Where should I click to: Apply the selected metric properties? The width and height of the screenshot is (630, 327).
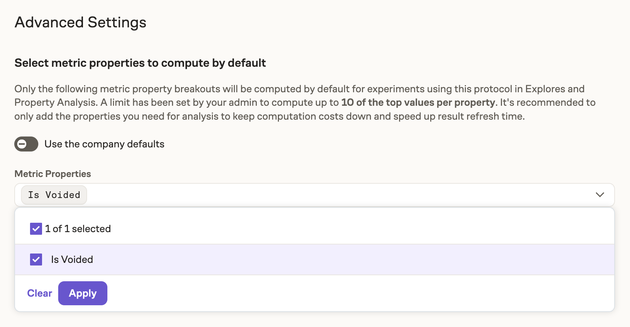[82, 293]
